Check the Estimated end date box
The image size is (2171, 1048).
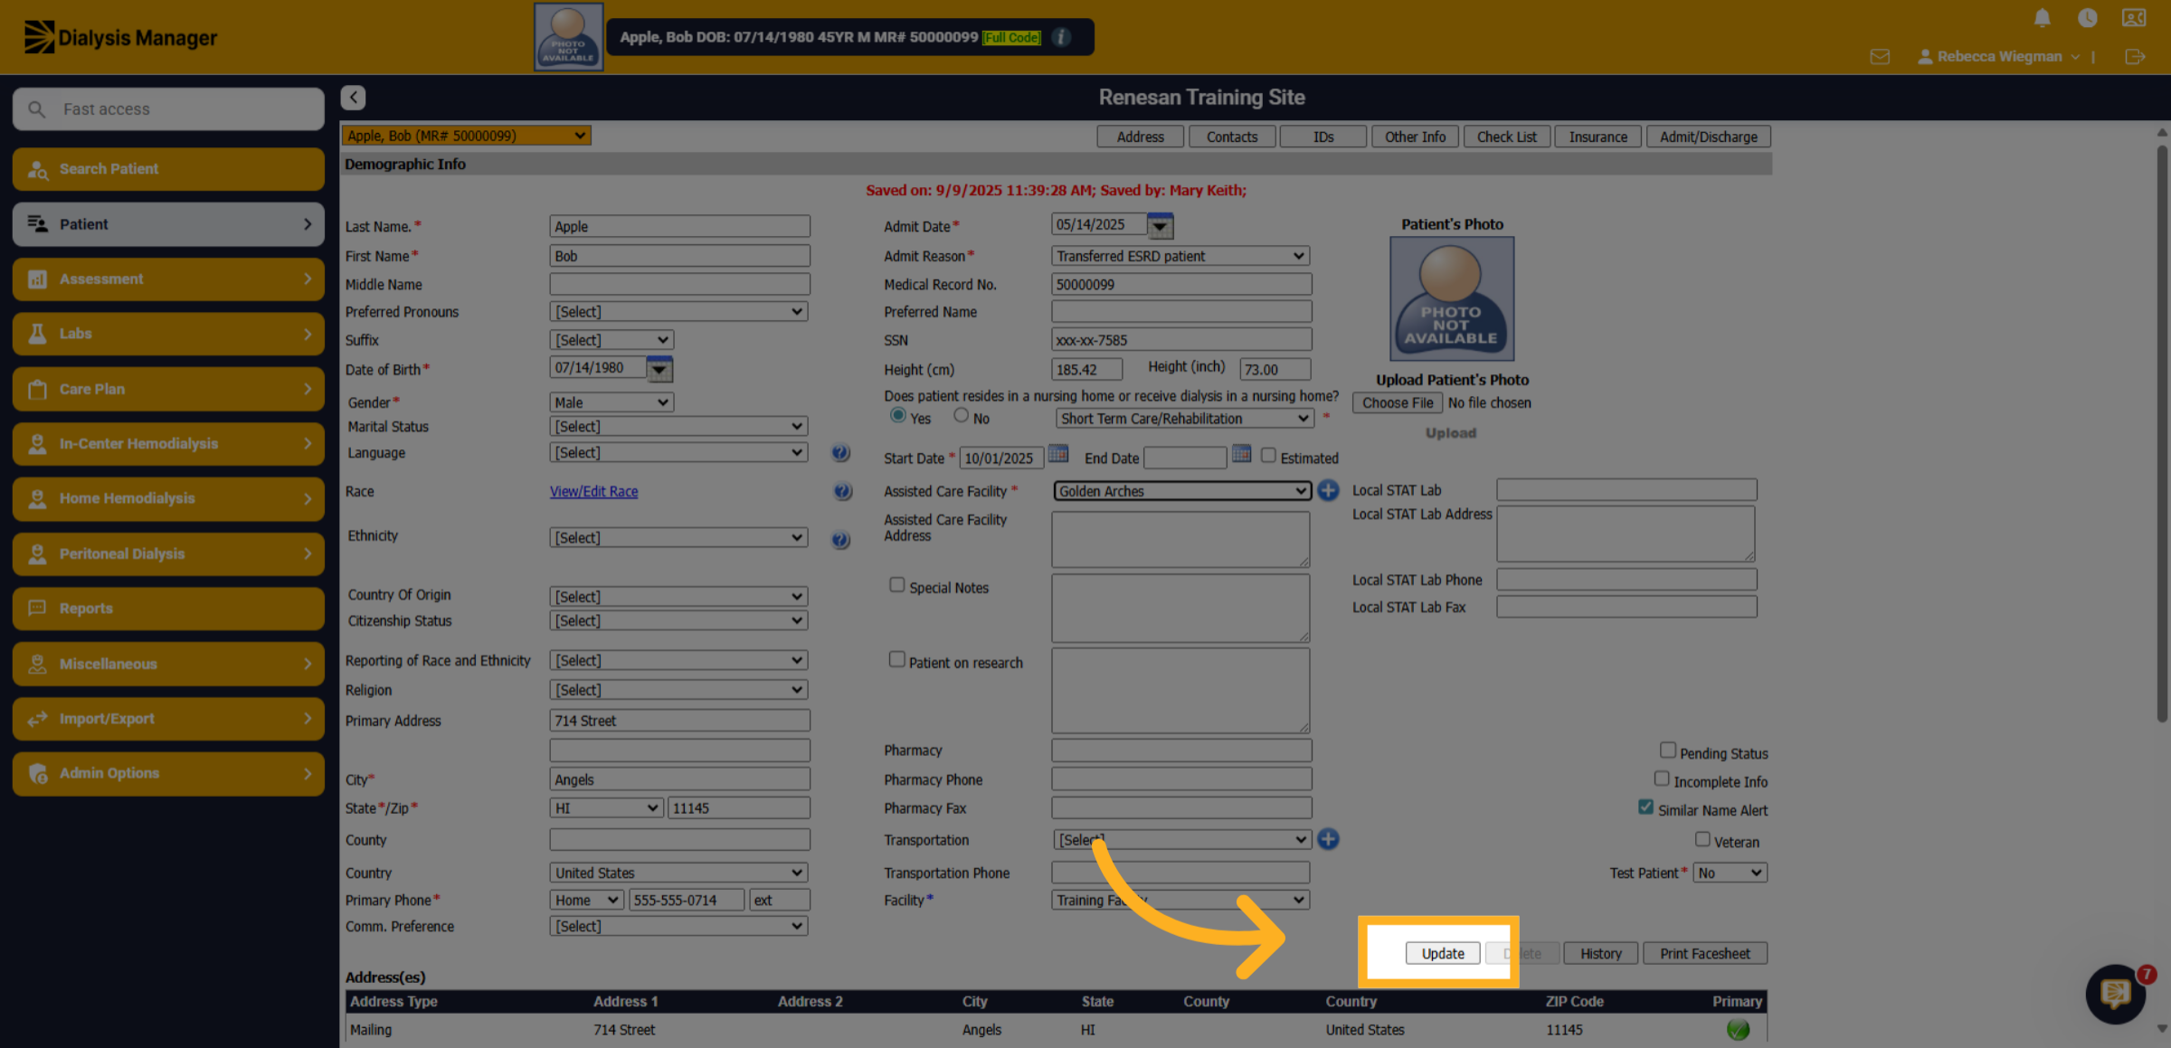(1268, 455)
